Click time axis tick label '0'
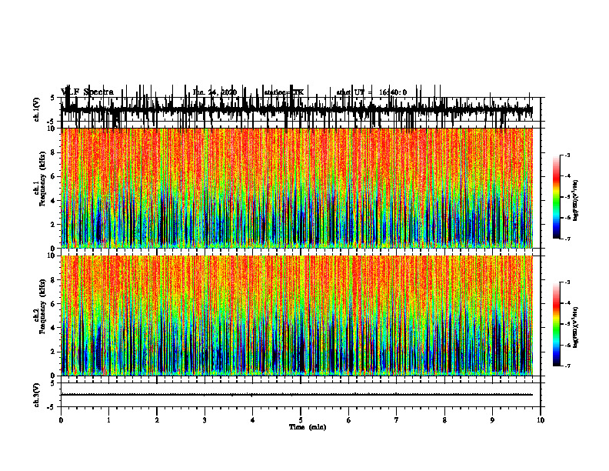The image size is (609, 471). [x=61, y=420]
